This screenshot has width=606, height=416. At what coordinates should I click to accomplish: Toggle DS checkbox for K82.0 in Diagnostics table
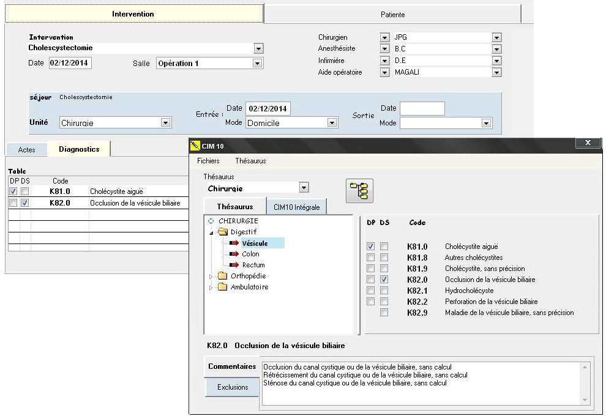tap(24, 202)
